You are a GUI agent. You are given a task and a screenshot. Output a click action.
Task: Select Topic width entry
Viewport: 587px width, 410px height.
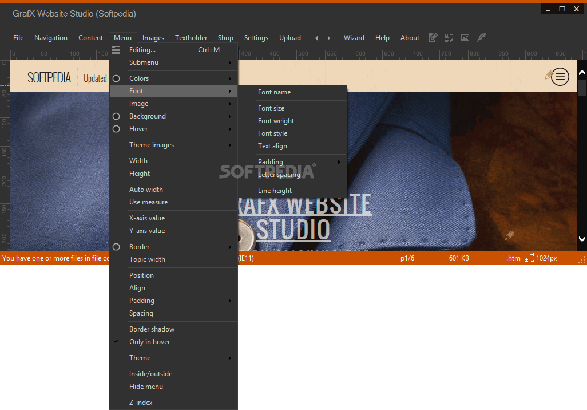click(174, 259)
